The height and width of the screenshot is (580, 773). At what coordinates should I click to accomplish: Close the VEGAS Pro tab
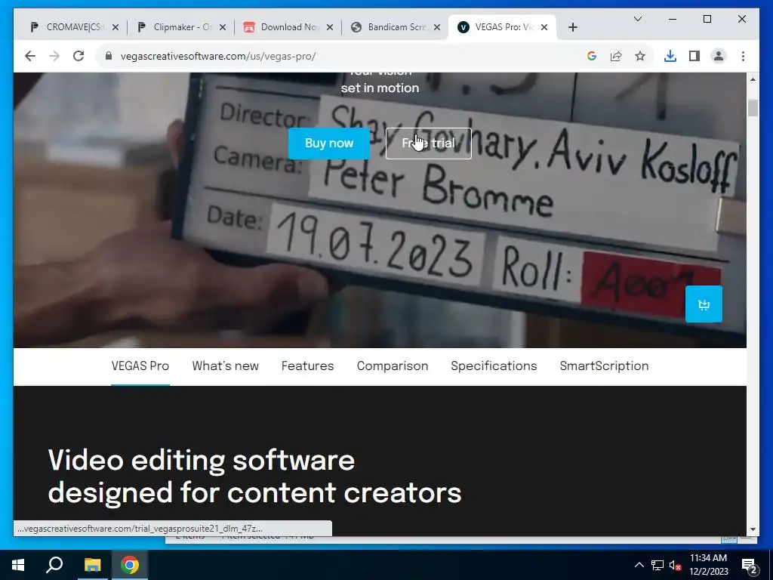[x=544, y=27]
